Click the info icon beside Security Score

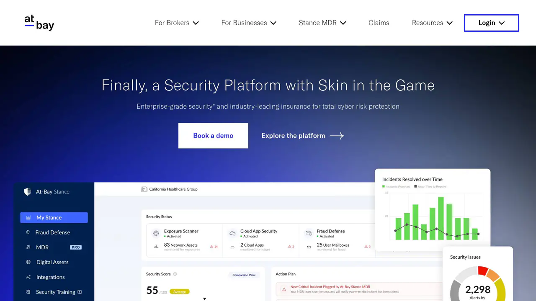(175, 274)
